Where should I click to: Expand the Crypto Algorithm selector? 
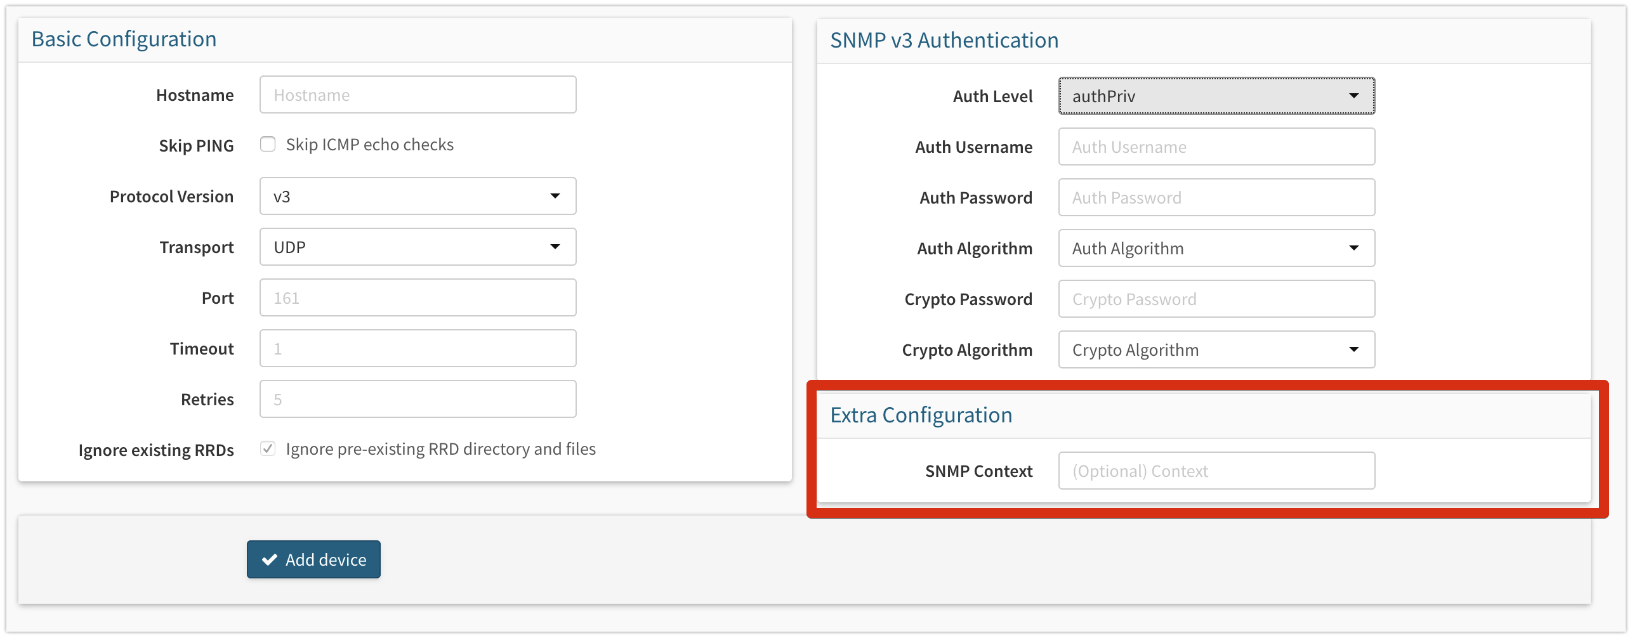[x=1216, y=349]
